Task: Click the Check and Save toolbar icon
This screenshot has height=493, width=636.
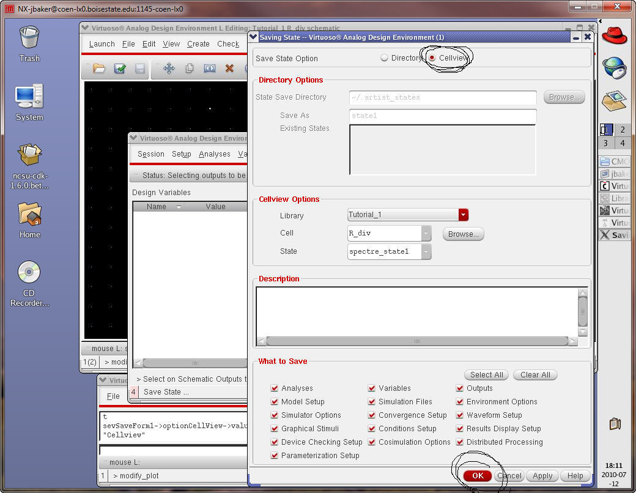Action: (120, 69)
